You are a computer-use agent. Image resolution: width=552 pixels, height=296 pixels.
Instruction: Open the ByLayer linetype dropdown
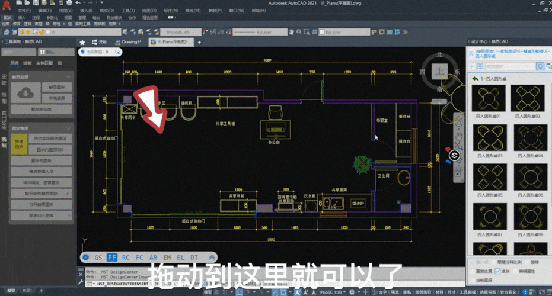coord(260,32)
